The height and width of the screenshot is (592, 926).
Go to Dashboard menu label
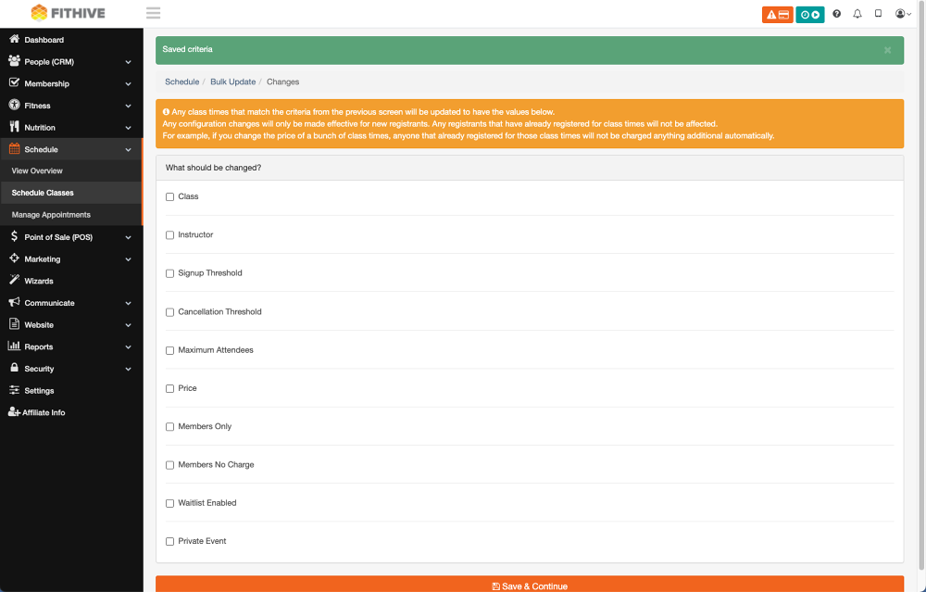44,40
